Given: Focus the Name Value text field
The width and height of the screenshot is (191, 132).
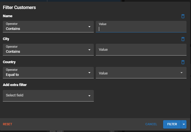Looking at the screenshot, I should pyautogui.click(x=141, y=27).
